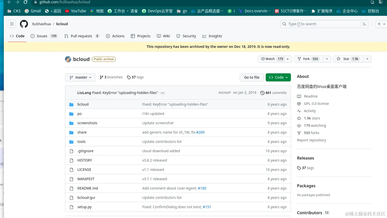Switch to the Wiki tab
This screenshot has height=218, width=387.
click(163, 36)
